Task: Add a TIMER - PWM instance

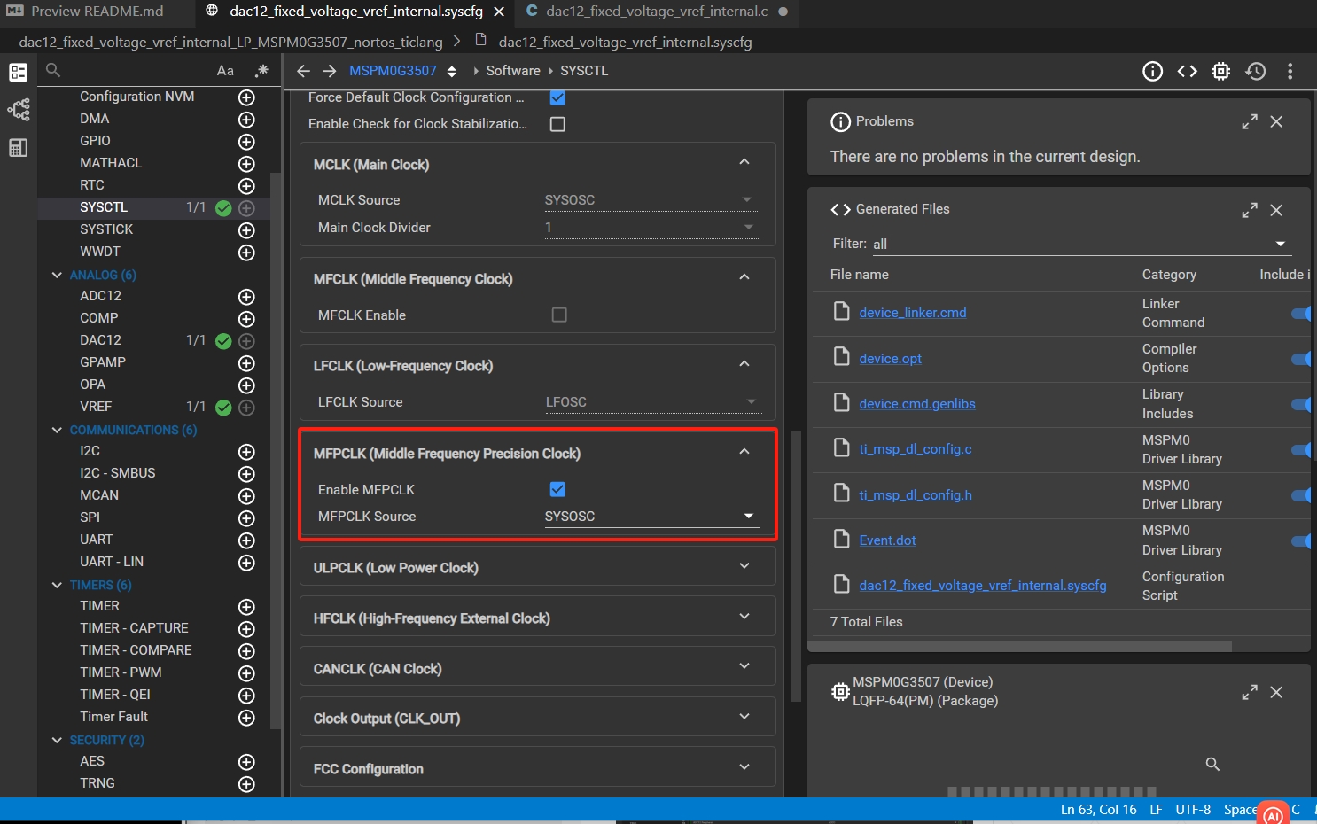Action: [246, 673]
